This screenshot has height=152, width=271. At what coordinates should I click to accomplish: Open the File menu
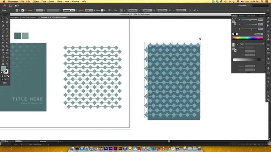click(22, 1)
